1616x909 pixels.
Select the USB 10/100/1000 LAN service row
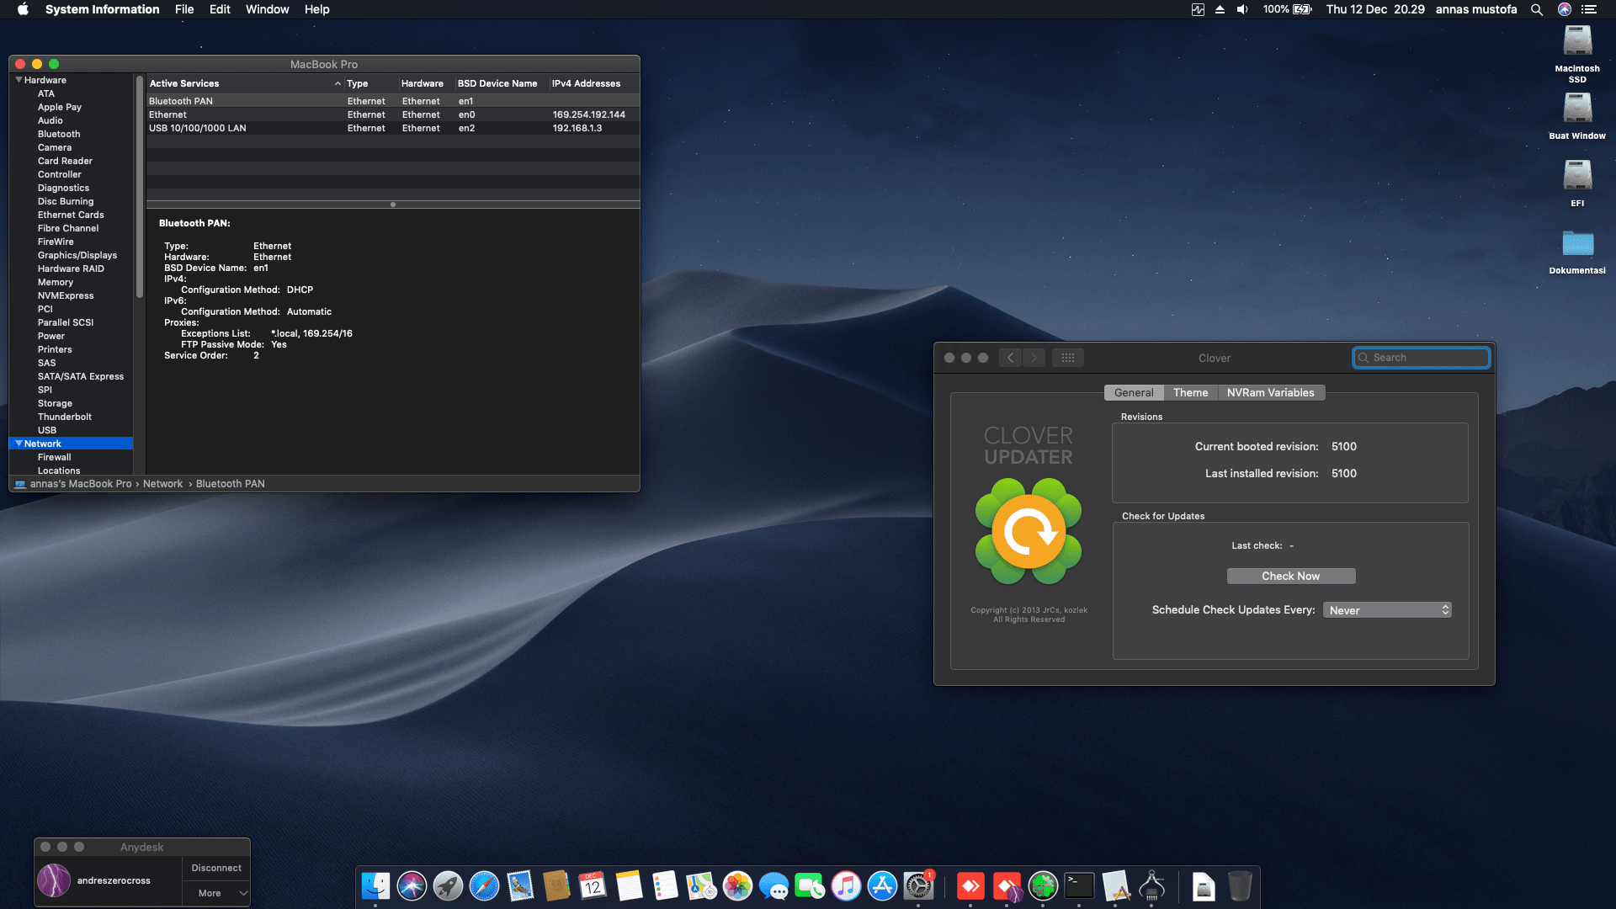coord(198,128)
